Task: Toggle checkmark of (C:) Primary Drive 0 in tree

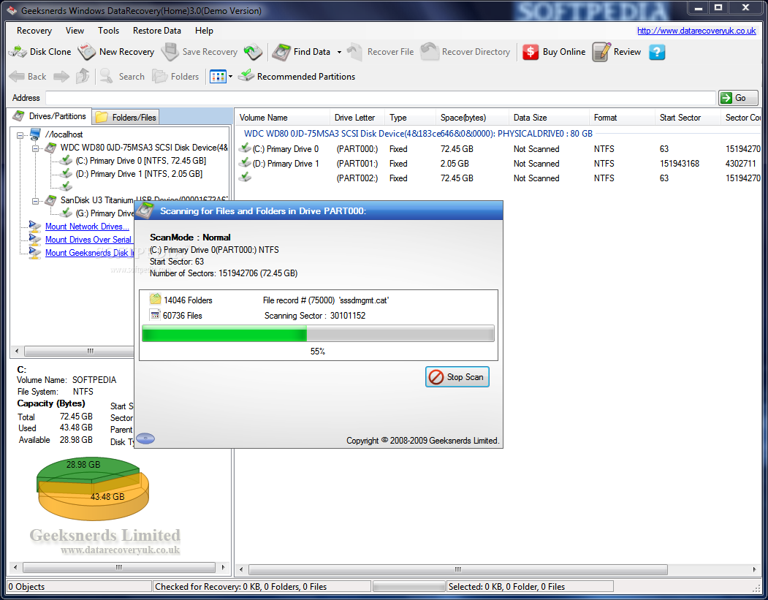Action: pos(66,160)
